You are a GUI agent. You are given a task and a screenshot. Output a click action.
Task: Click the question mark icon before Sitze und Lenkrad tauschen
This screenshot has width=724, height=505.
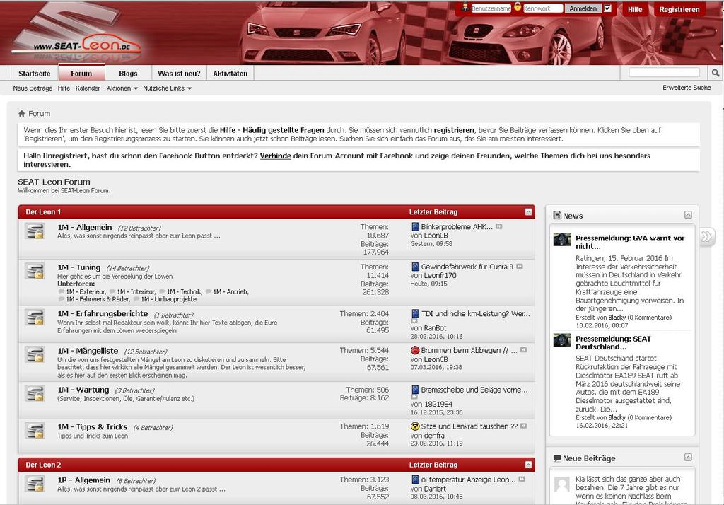tap(414, 426)
